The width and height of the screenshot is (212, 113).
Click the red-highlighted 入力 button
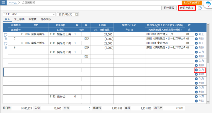tap(200, 70)
